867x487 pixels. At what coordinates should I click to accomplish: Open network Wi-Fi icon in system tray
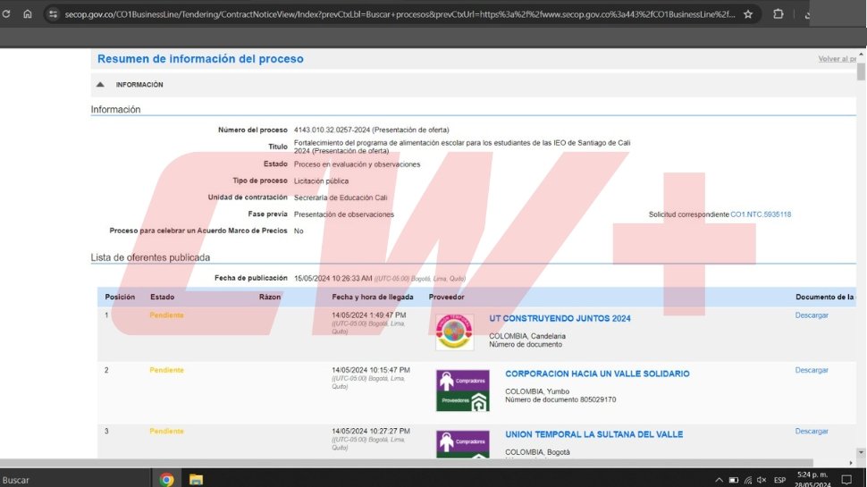click(x=747, y=480)
